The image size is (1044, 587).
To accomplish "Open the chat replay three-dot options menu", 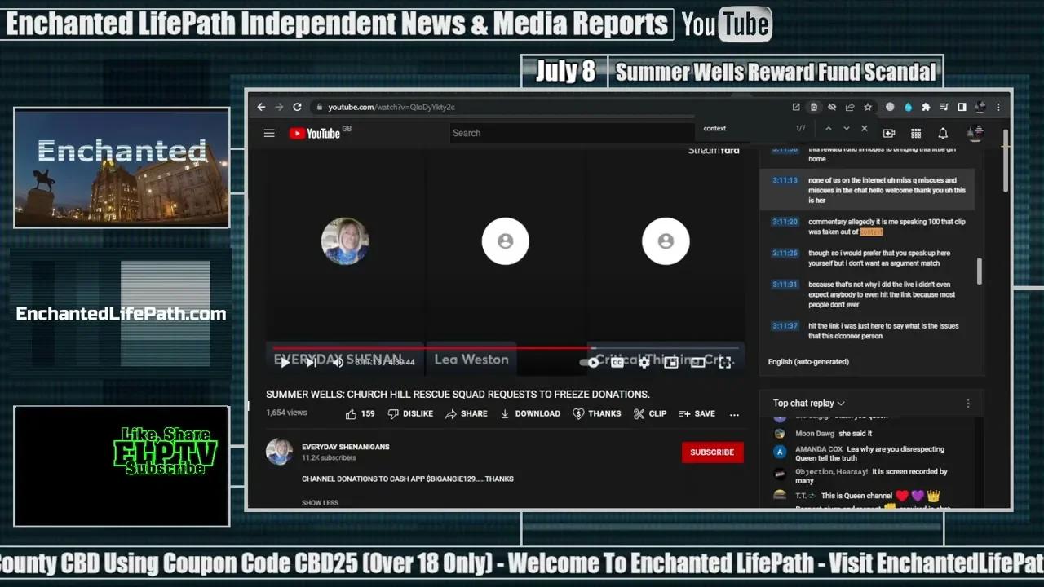I will 968,403.
